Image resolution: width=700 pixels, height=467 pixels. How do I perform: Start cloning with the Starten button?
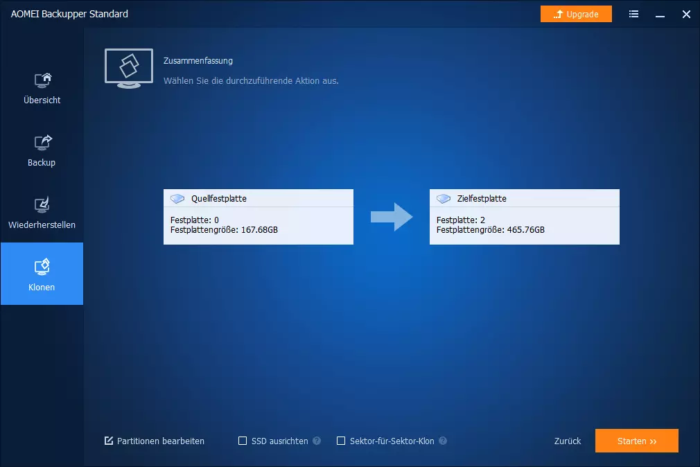637,441
